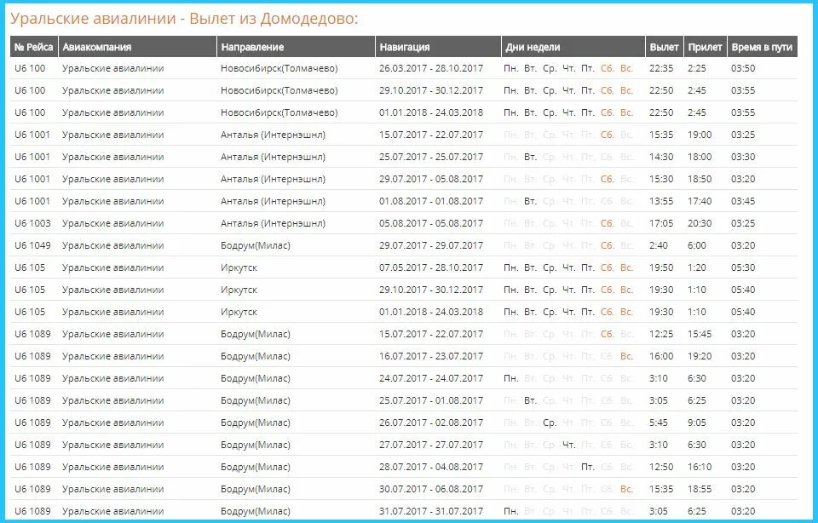Click the '№ Рейса' column header
Viewport: 818px width, 523px height.
[34, 47]
